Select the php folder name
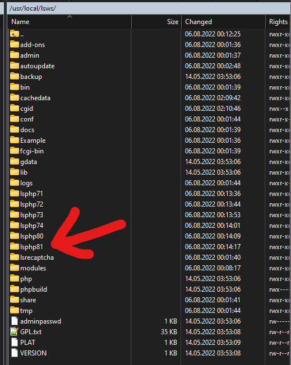291x365 pixels. pos(26,279)
